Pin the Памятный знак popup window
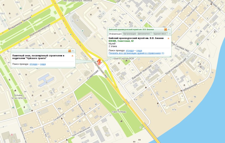225x143 pixels. tap(70, 51)
